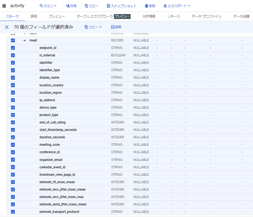Screen dimensions: 253x217
Task: Click the query magnifier icon
Action: click(x=41, y=6)
